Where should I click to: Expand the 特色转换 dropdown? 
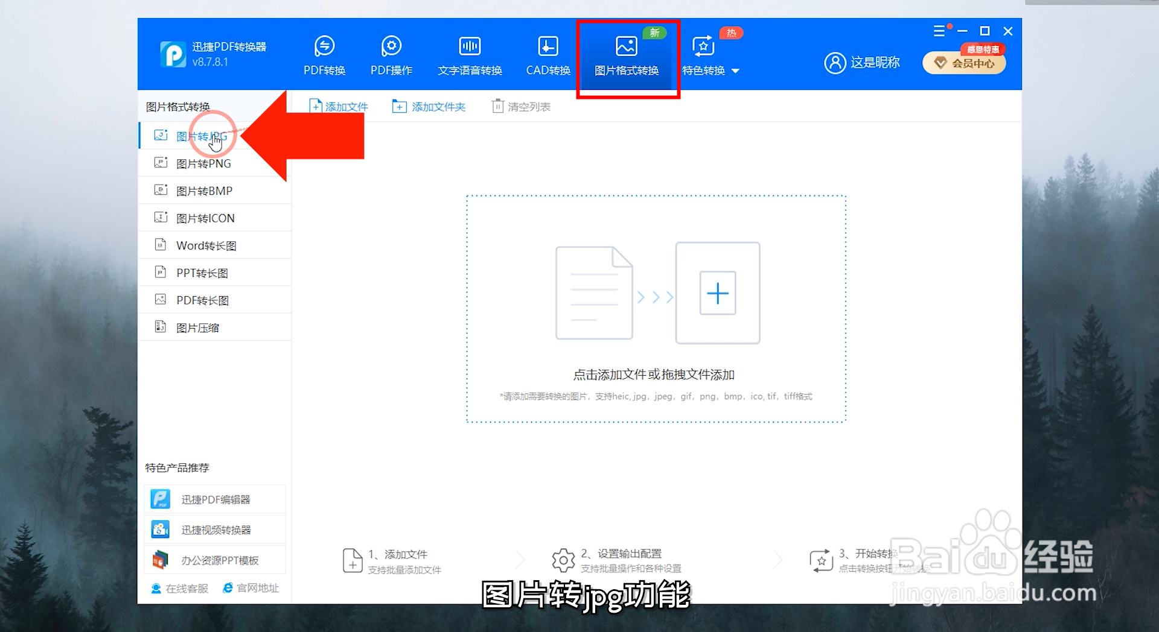(712, 70)
